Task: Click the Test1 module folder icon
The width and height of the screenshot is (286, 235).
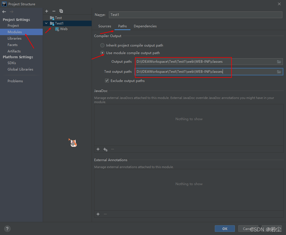Action: 52,23
